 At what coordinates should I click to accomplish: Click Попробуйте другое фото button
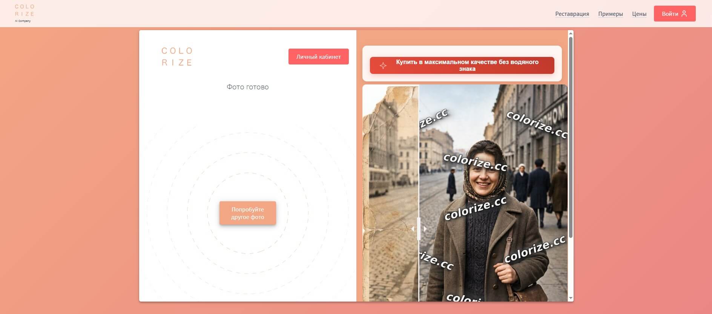(x=248, y=213)
